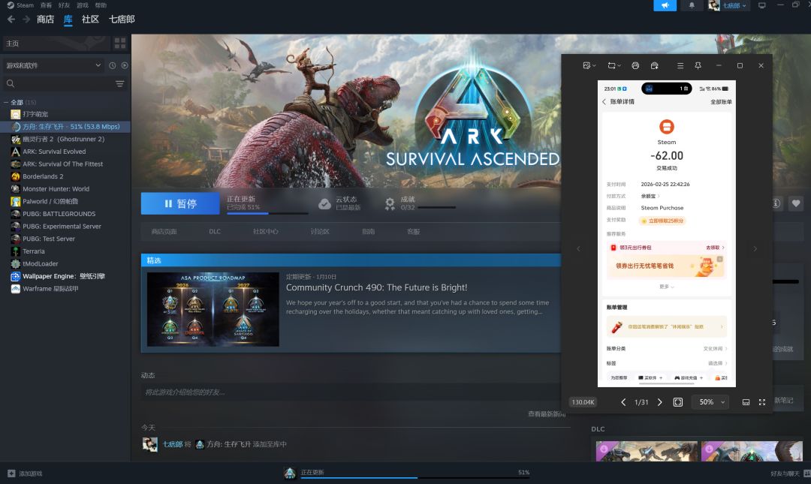Image resolution: width=811 pixels, height=484 pixels.
Task: Fit image to window in viewer
Action: point(677,401)
